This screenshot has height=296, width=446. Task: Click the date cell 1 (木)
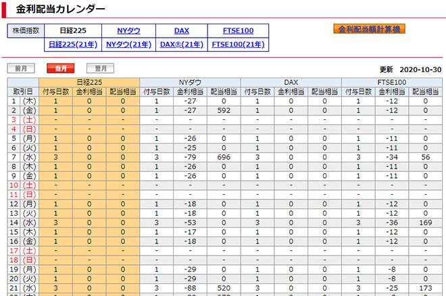(x=23, y=101)
